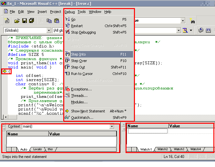
Task: Open the View menu
Action: [31, 12]
